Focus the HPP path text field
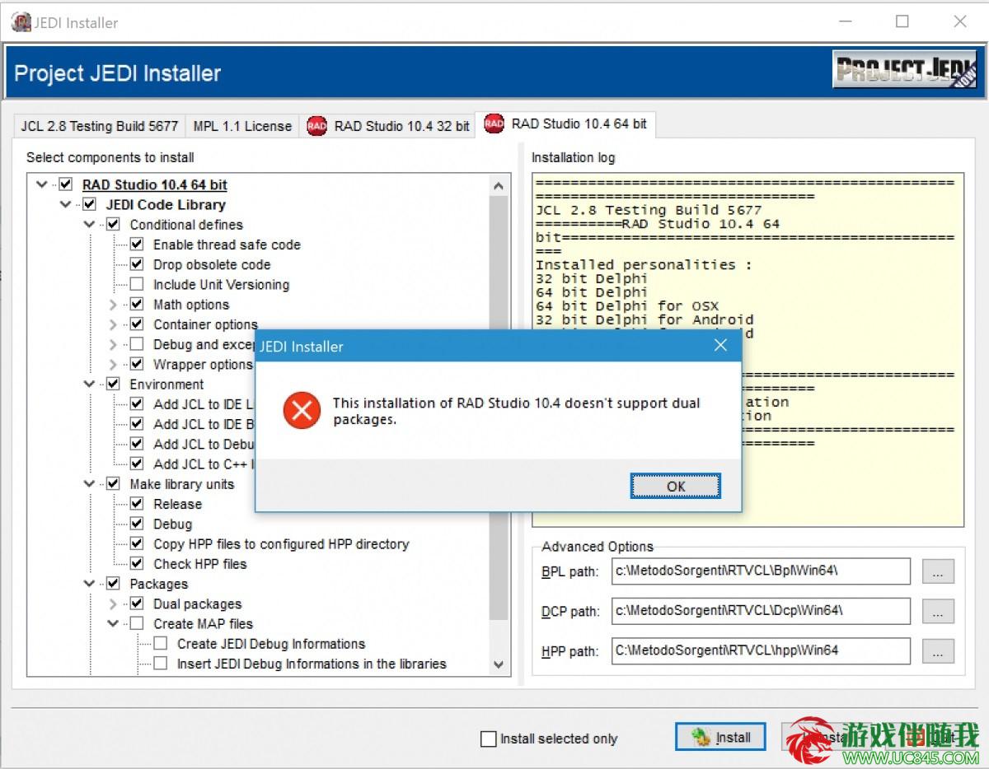Image resolution: width=989 pixels, height=769 pixels. coord(761,650)
